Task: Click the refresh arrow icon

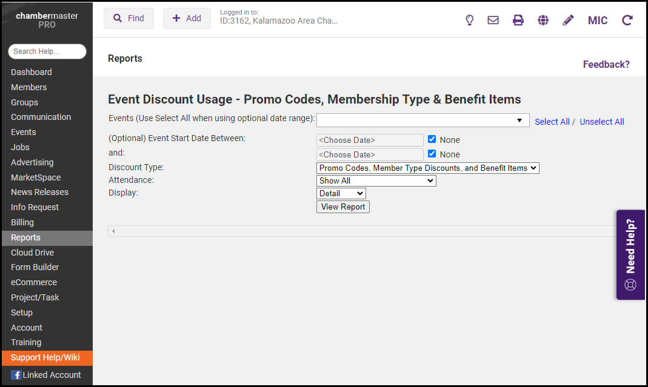Action: [x=627, y=20]
